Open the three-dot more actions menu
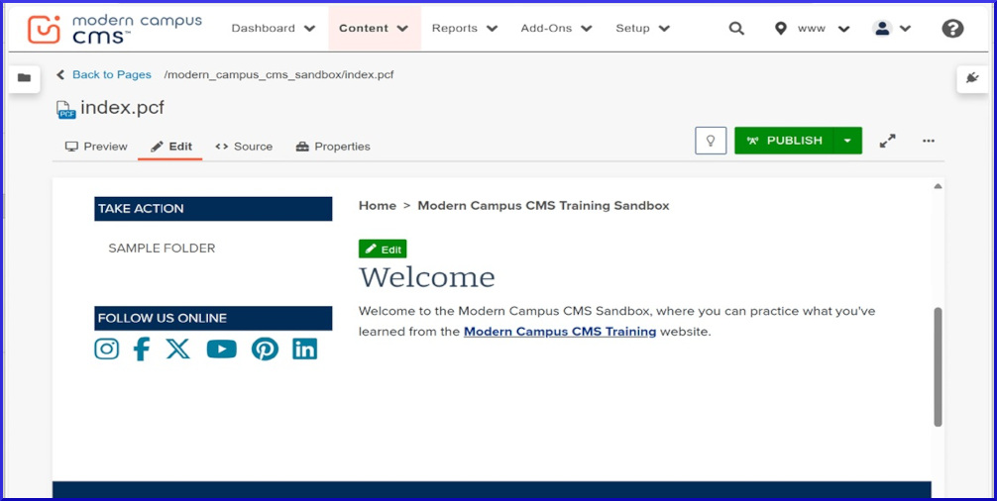 929,141
